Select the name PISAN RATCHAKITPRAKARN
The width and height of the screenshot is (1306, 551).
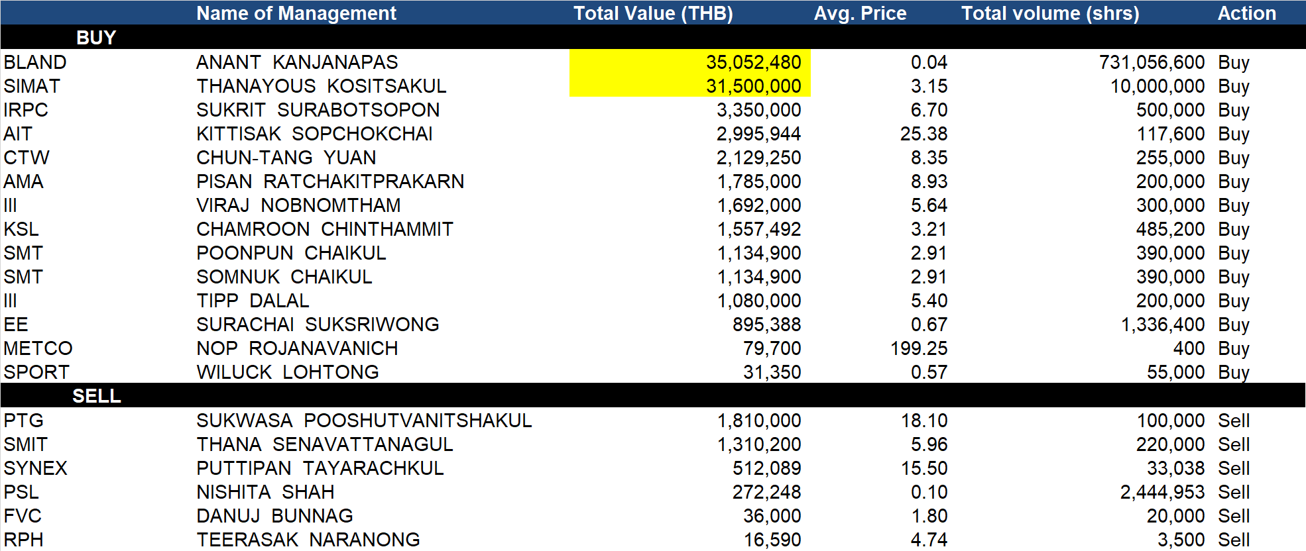[330, 181]
